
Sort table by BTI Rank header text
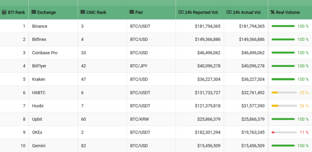[x=16, y=12]
